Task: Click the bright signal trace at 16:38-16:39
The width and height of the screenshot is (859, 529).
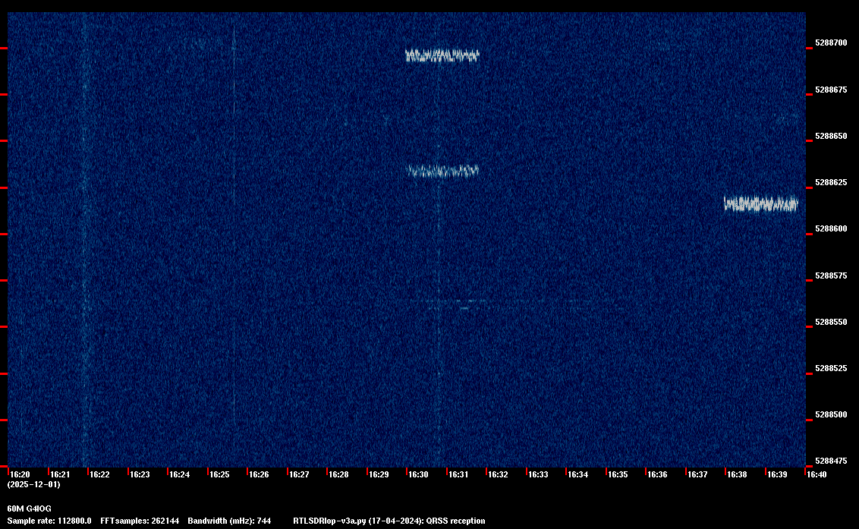Action: point(761,204)
